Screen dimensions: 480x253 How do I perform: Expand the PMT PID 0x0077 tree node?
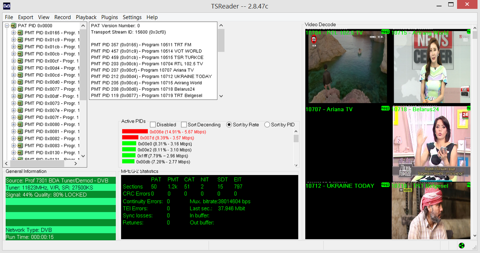13,89
